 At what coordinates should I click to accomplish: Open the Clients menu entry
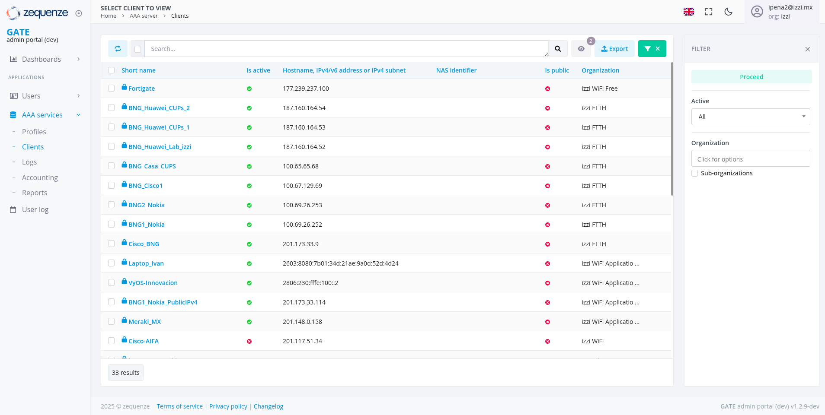pyautogui.click(x=33, y=146)
